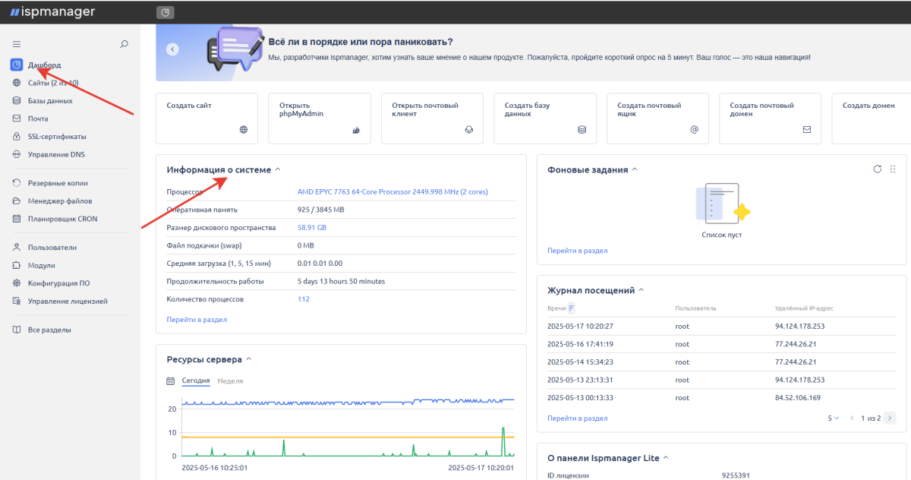Click the envelope icon in Создать почтовый домен
This screenshot has width=911, height=480.
(807, 130)
